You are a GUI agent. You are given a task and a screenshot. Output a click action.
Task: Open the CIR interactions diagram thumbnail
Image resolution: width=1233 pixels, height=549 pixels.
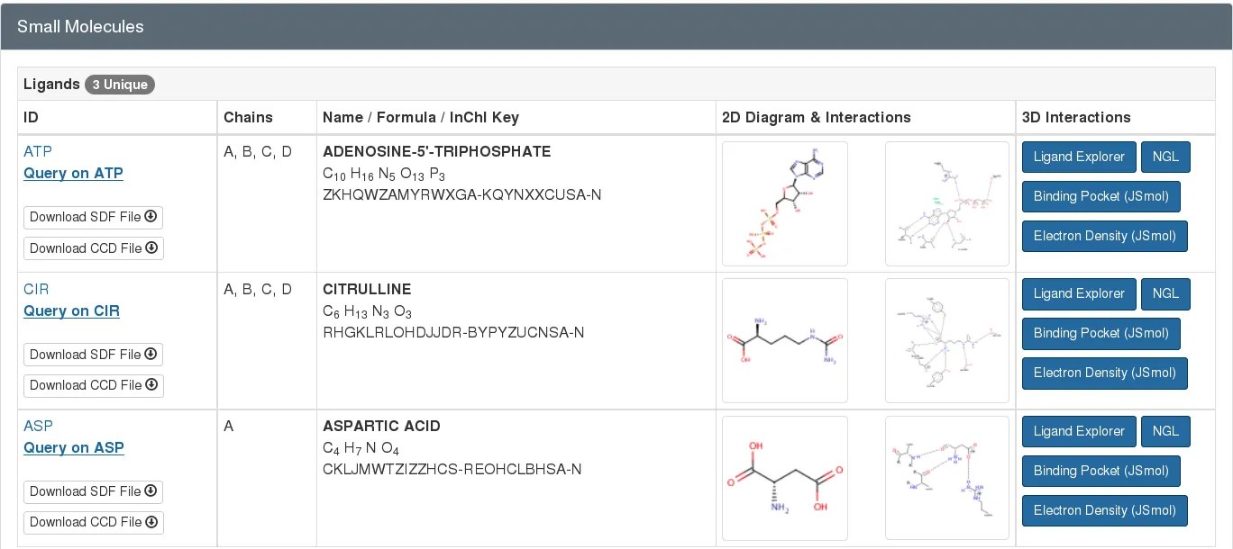click(x=947, y=340)
